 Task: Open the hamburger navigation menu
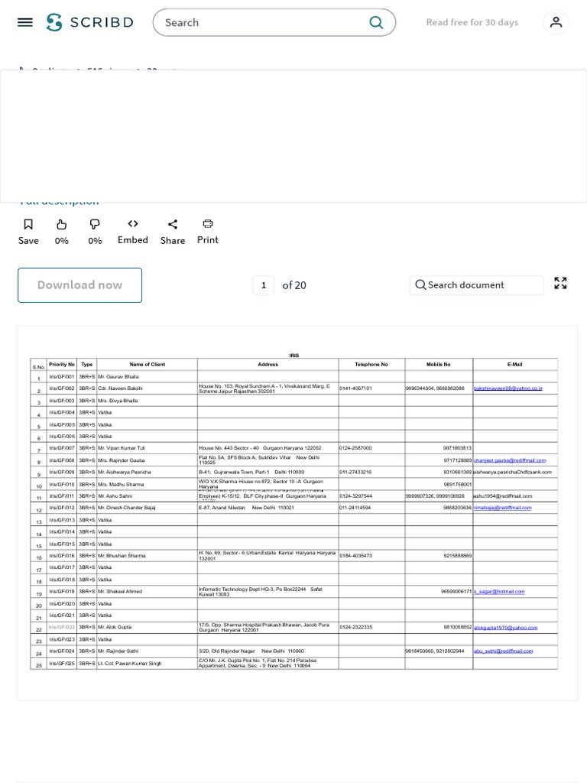tap(25, 22)
